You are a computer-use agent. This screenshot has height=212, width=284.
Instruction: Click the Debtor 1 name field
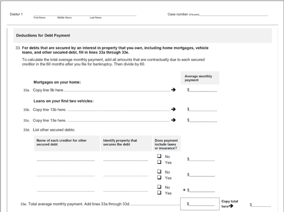tap(85, 14)
